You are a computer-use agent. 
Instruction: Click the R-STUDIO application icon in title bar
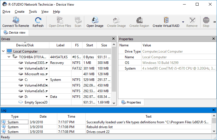(5, 4)
